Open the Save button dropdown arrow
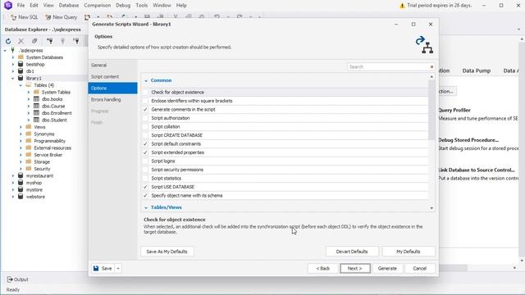Screen dimensions: 525x295 point(118,268)
